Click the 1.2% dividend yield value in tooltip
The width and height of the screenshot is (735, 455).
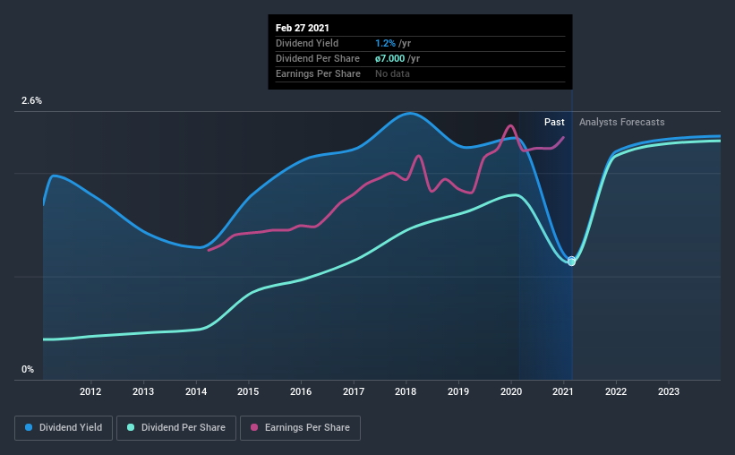[x=385, y=43]
